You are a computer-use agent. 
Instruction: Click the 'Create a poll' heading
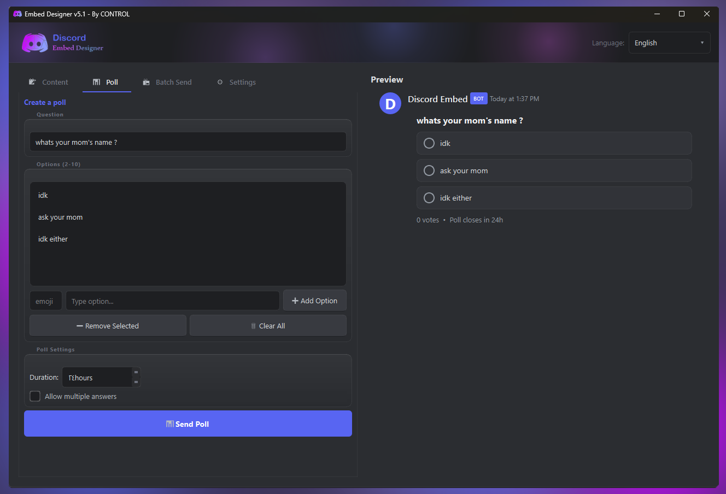coord(45,102)
